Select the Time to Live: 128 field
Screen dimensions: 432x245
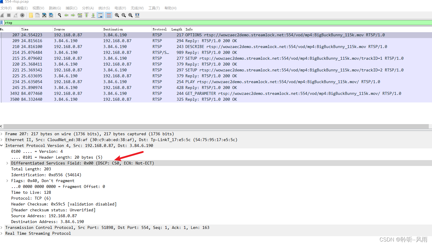31,192
